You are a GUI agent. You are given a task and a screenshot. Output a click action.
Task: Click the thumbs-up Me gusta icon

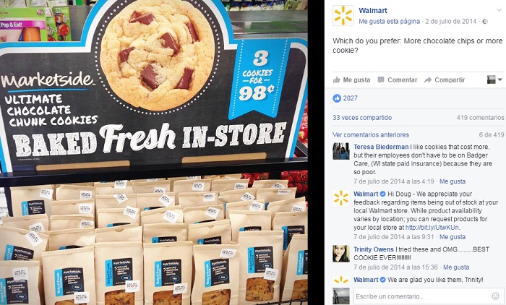pos(337,80)
